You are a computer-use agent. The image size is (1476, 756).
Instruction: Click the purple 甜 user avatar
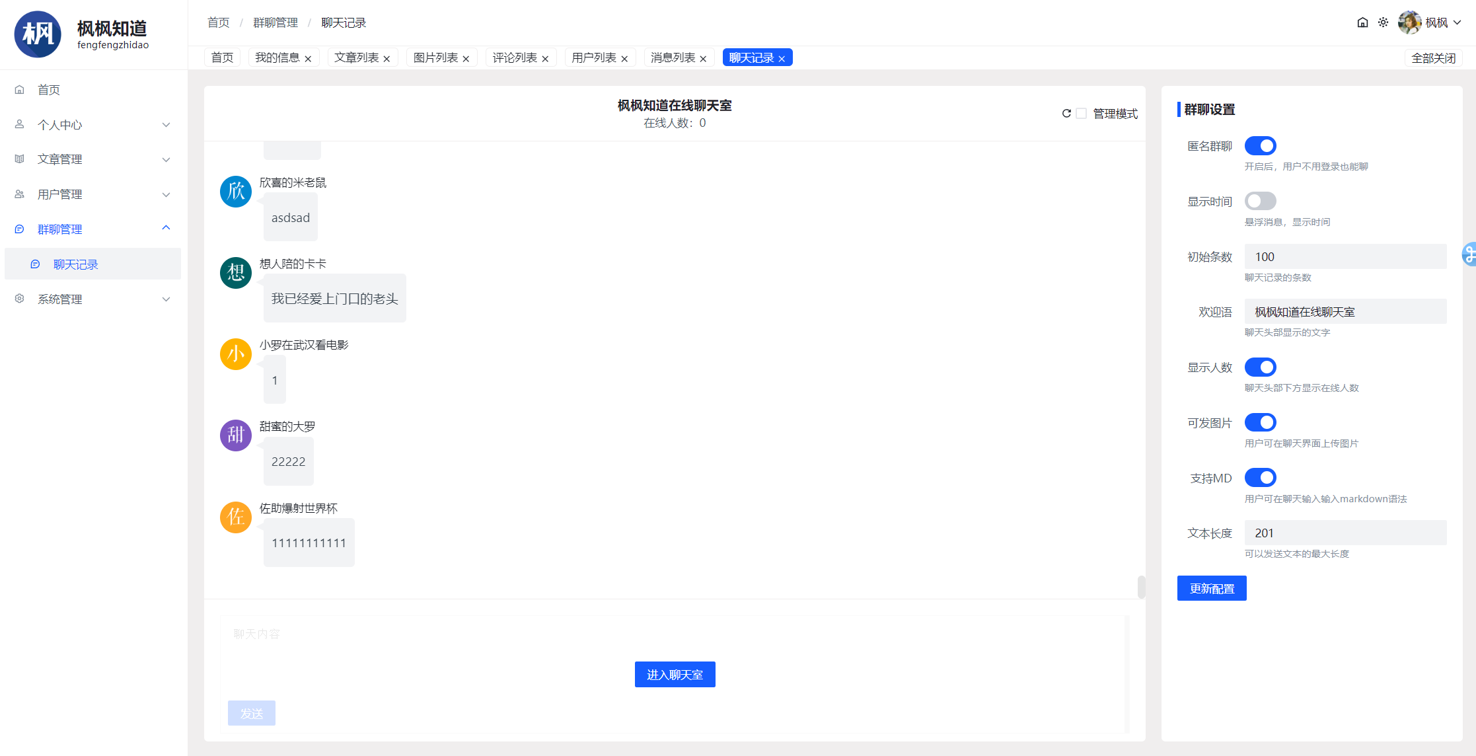(236, 435)
